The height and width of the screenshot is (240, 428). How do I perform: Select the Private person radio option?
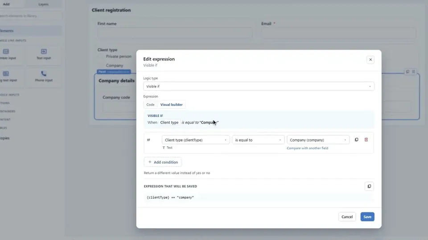pyautogui.click(x=100, y=56)
